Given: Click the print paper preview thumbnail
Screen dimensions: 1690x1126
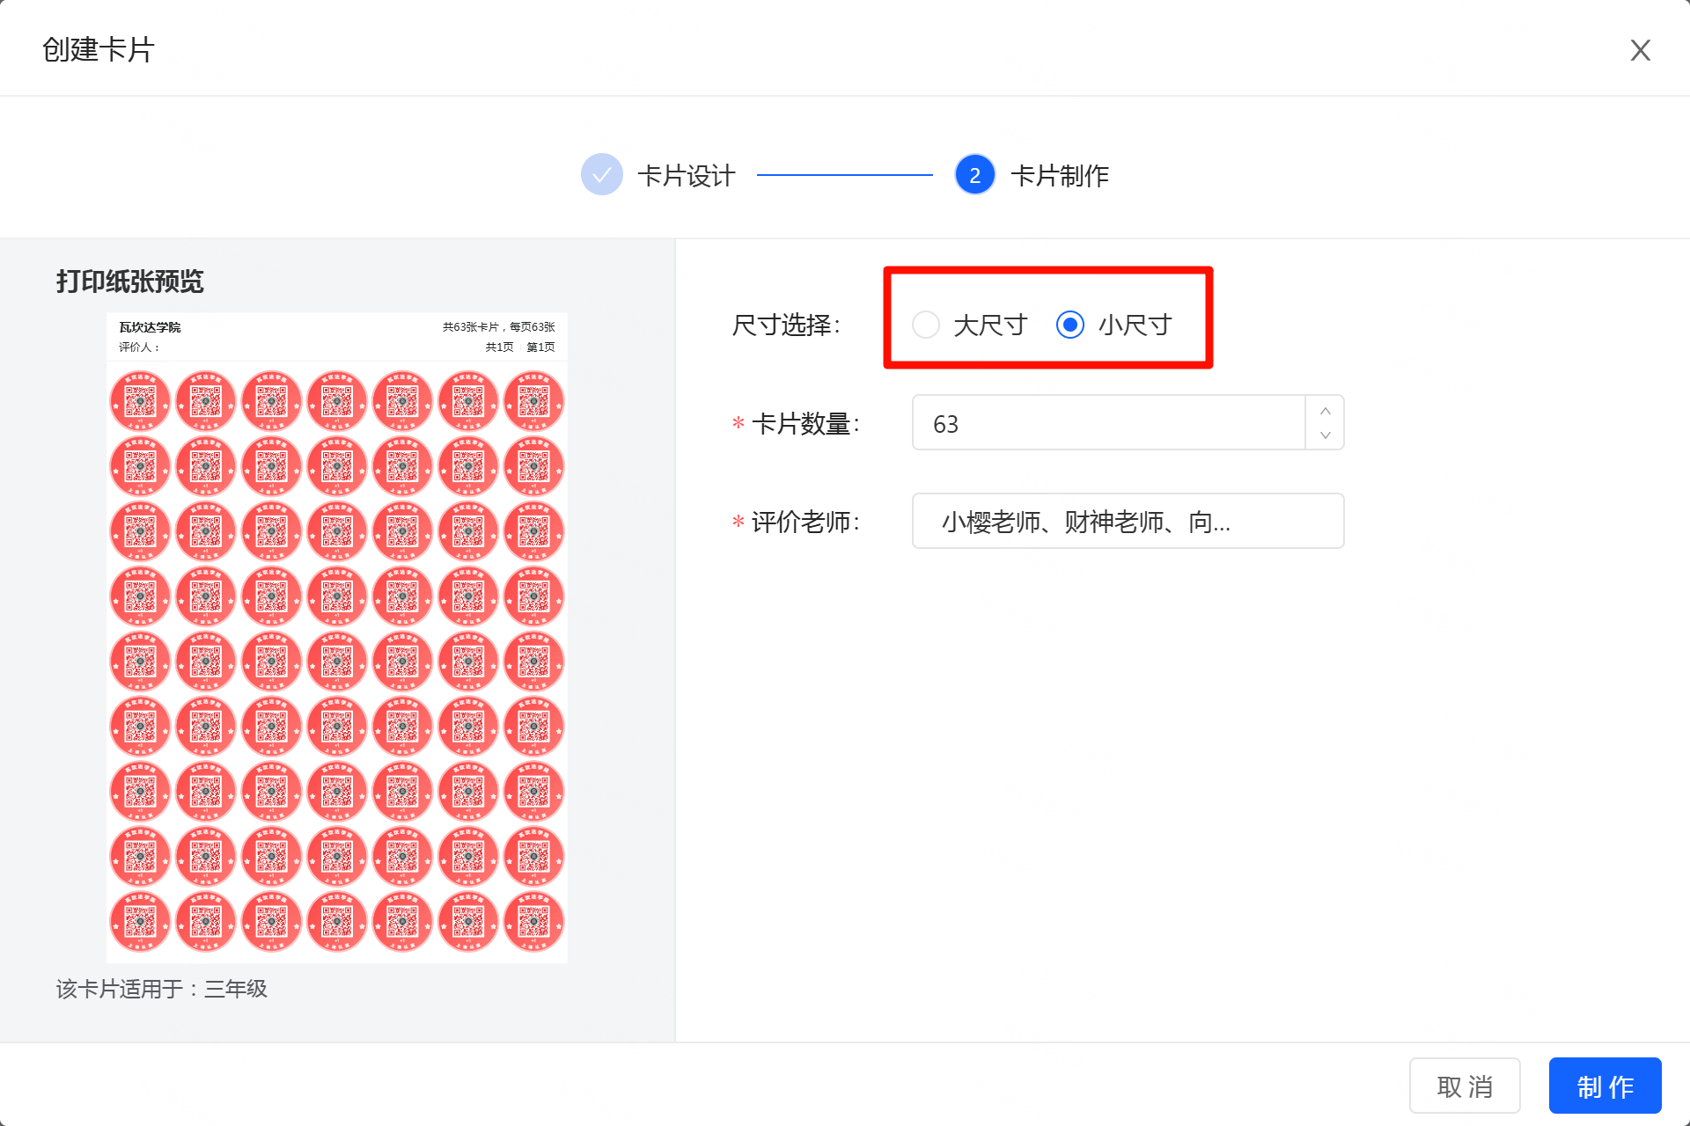Looking at the screenshot, I should (x=337, y=638).
